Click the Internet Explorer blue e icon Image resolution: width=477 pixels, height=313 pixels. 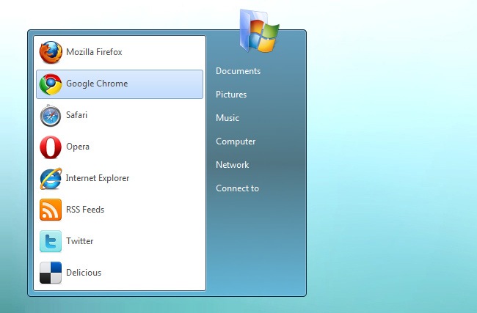tap(51, 179)
